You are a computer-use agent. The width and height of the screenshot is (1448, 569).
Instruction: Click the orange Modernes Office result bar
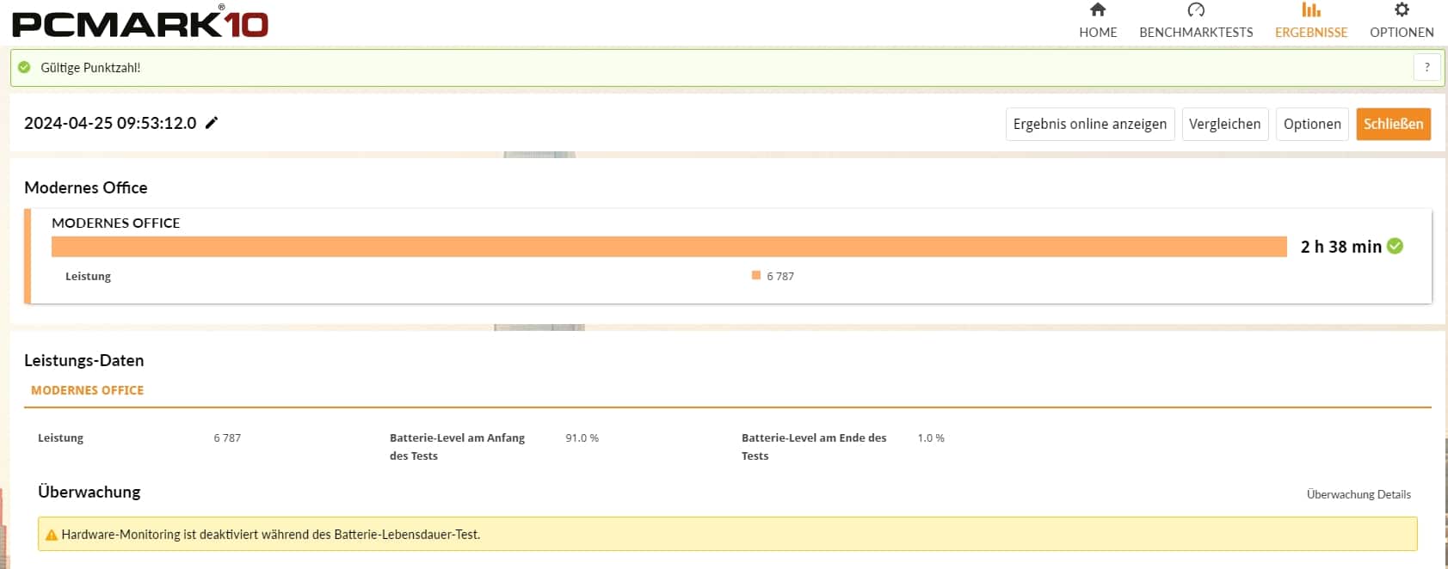pyautogui.click(x=669, y=247)
